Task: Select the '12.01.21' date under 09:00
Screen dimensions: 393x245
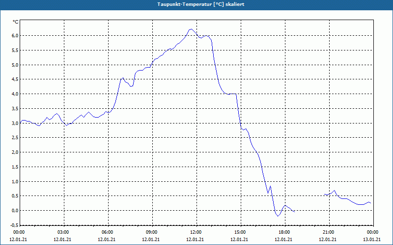Action: (x=151, y=240)
